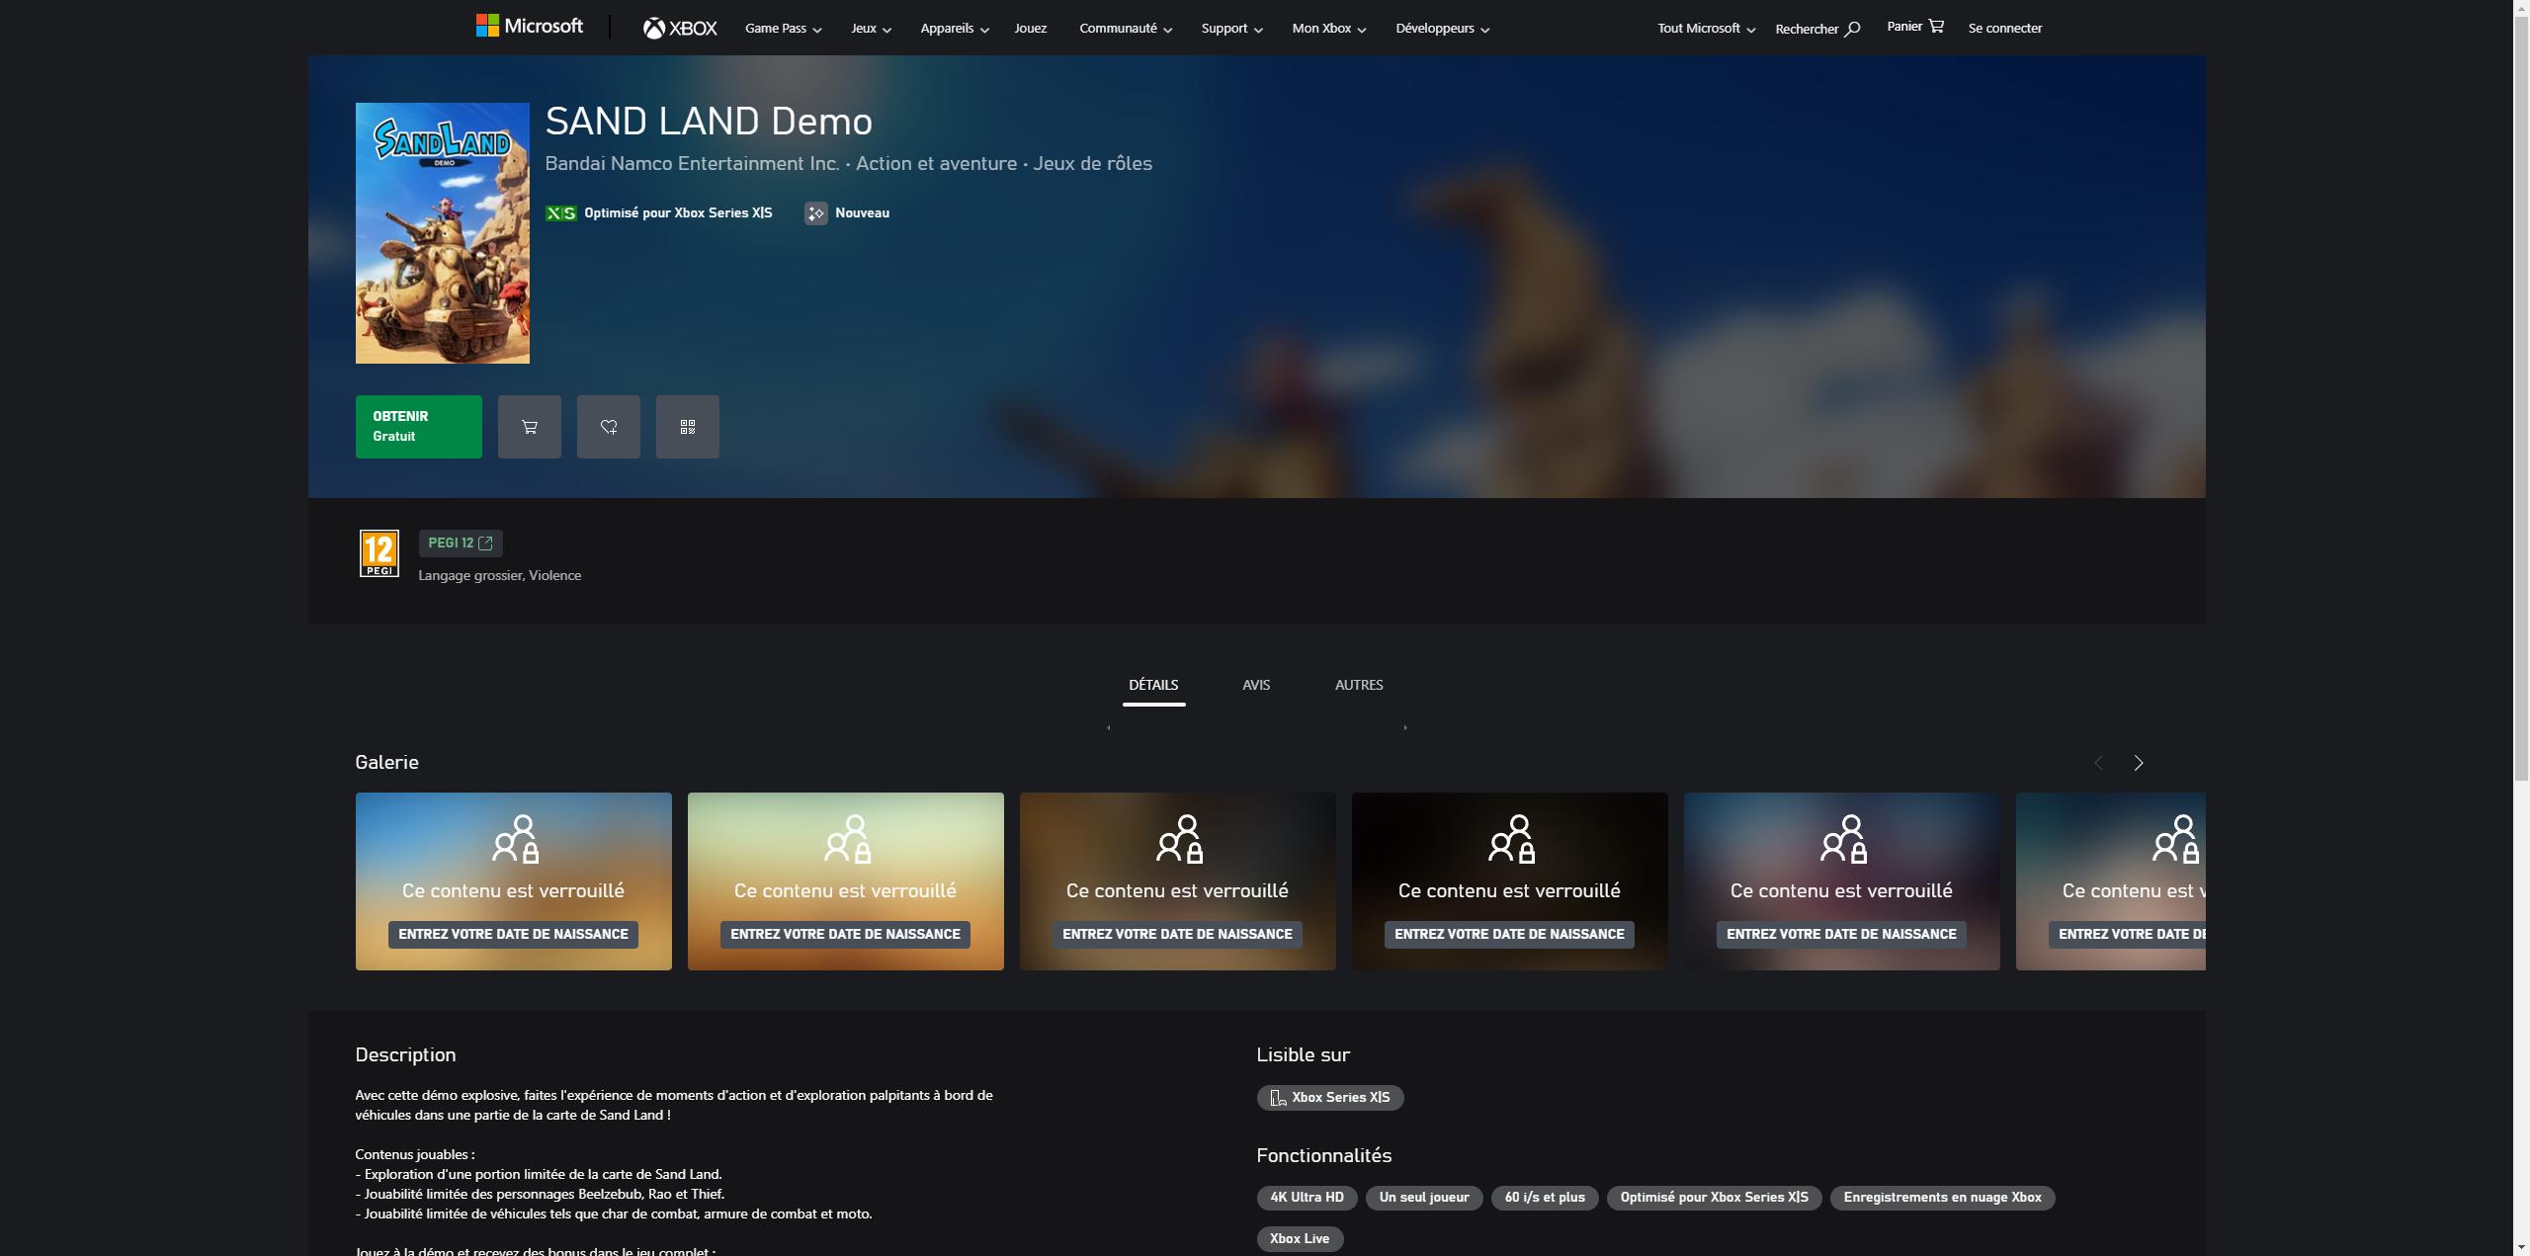Click the add to cart icon beside Obtenir

click(530, 426)
